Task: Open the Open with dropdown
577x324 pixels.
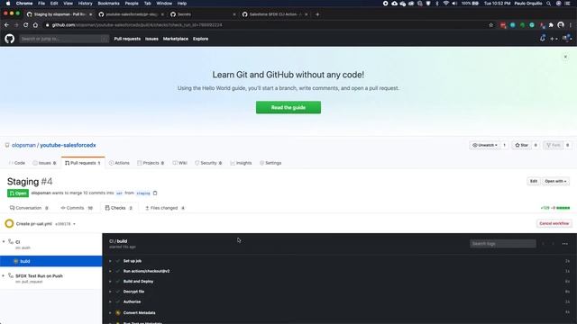Action: (x=555, y=181)
